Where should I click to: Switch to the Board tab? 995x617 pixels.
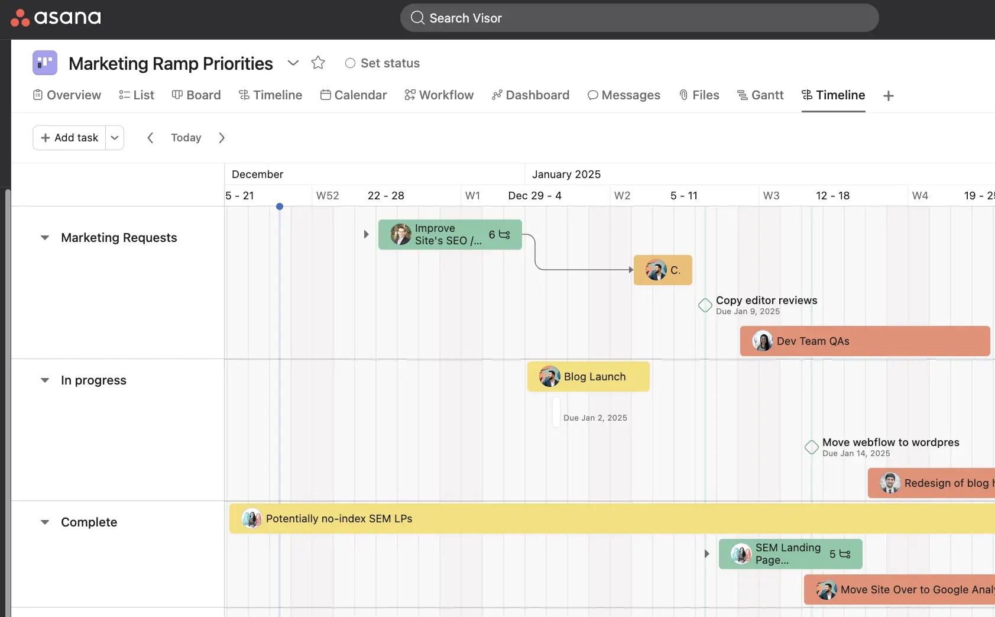click(196, 95)
